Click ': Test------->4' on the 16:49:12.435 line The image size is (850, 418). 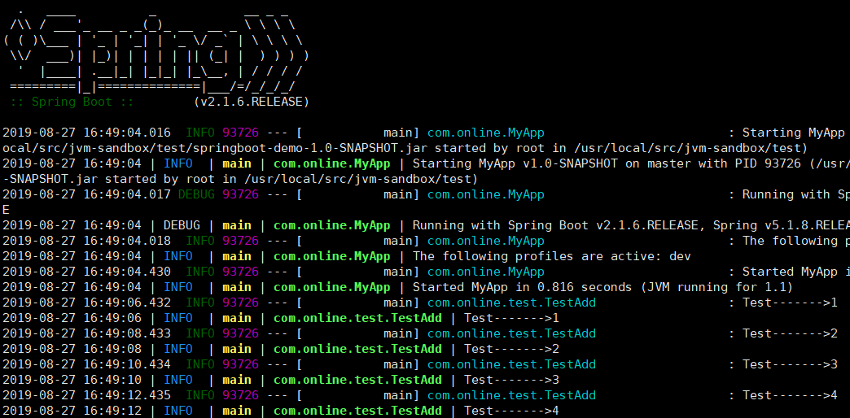(x=782, y=394)
